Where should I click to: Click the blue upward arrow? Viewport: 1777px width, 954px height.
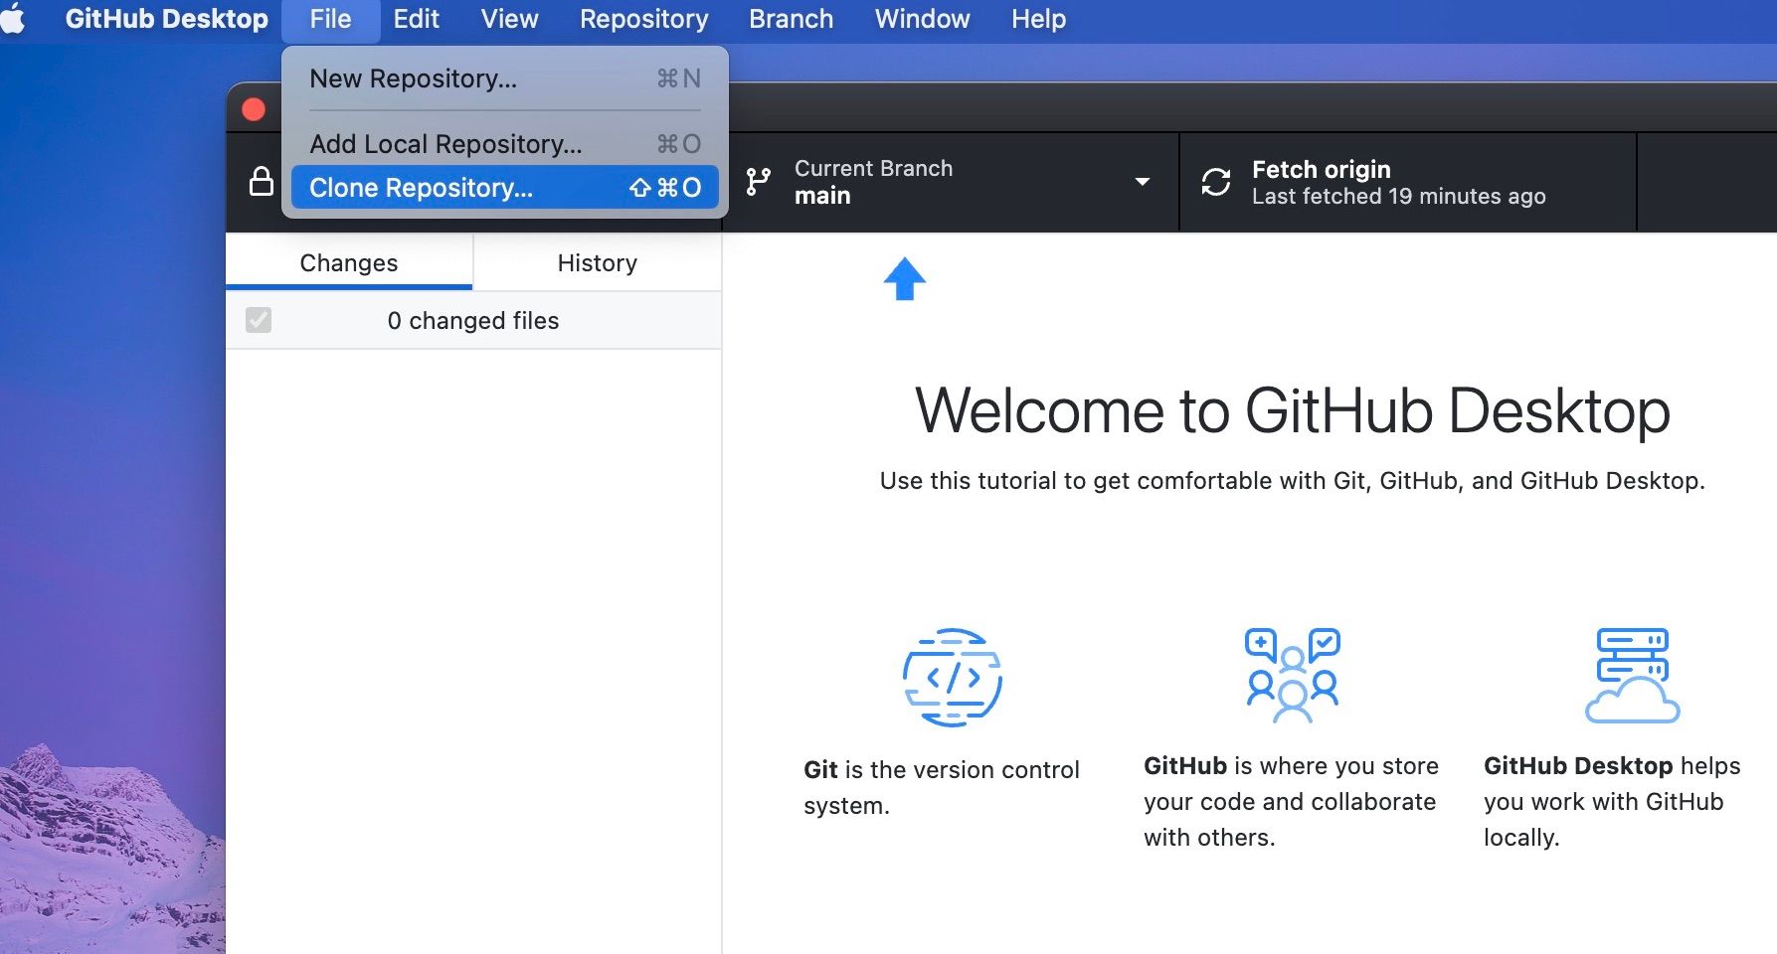click(904, 279)
